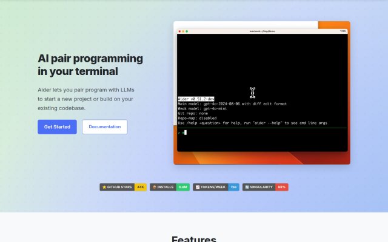Open the GitHub Stars badge label

click(117, 187)
